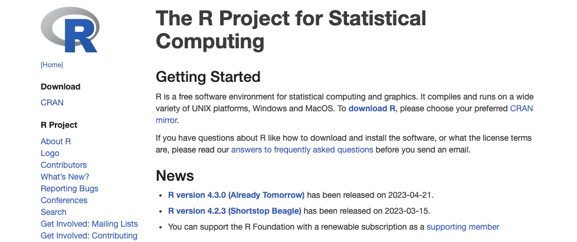Open R version 4.2.3 (Shortstop Beagle) news
This screenshot has width=577, height=242.
click(235, 211)
